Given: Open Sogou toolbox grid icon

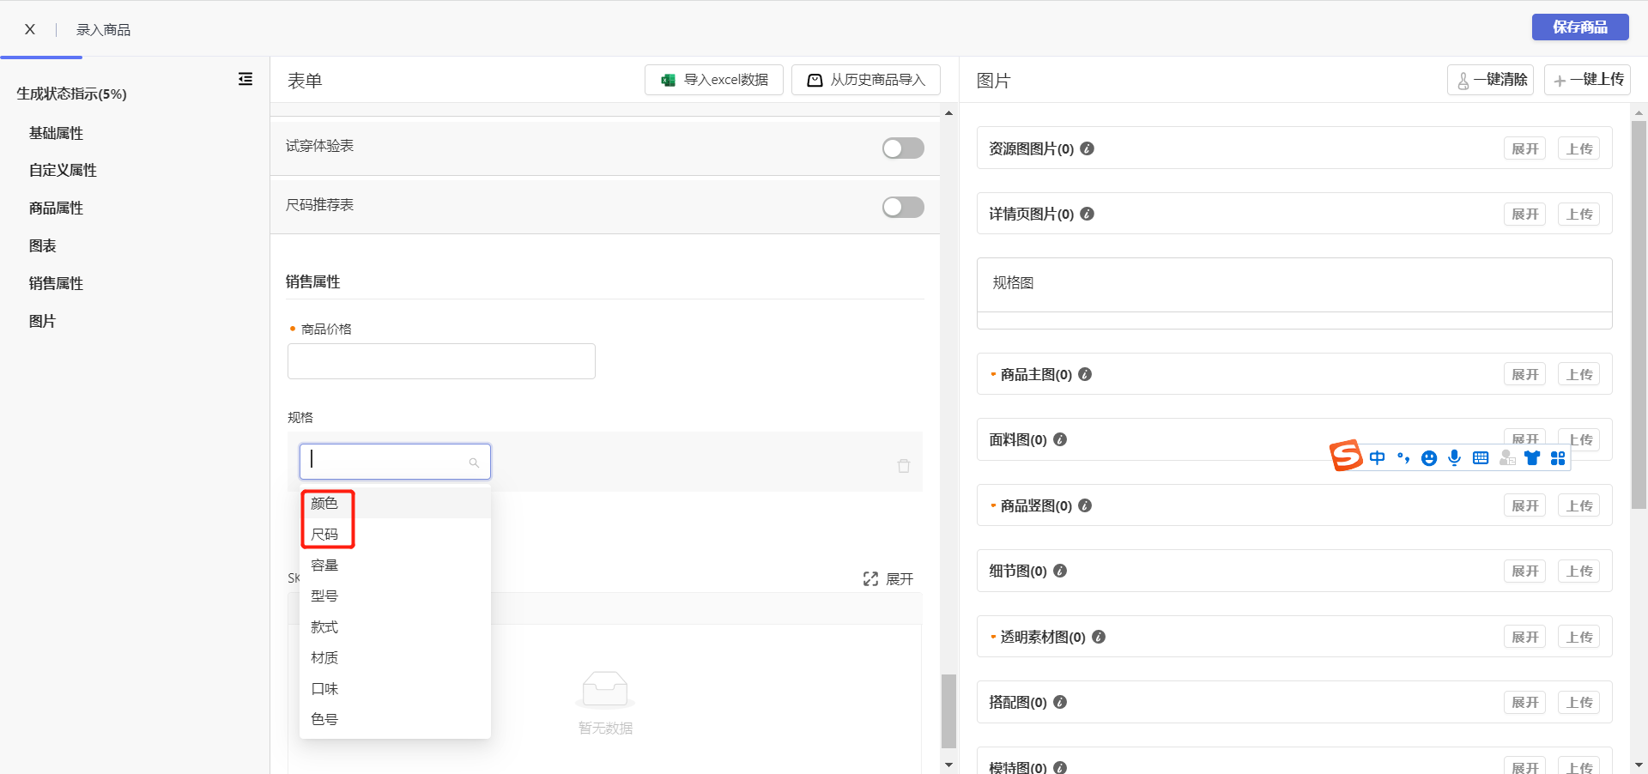Looking at the screenshot, I should 1558,458.
